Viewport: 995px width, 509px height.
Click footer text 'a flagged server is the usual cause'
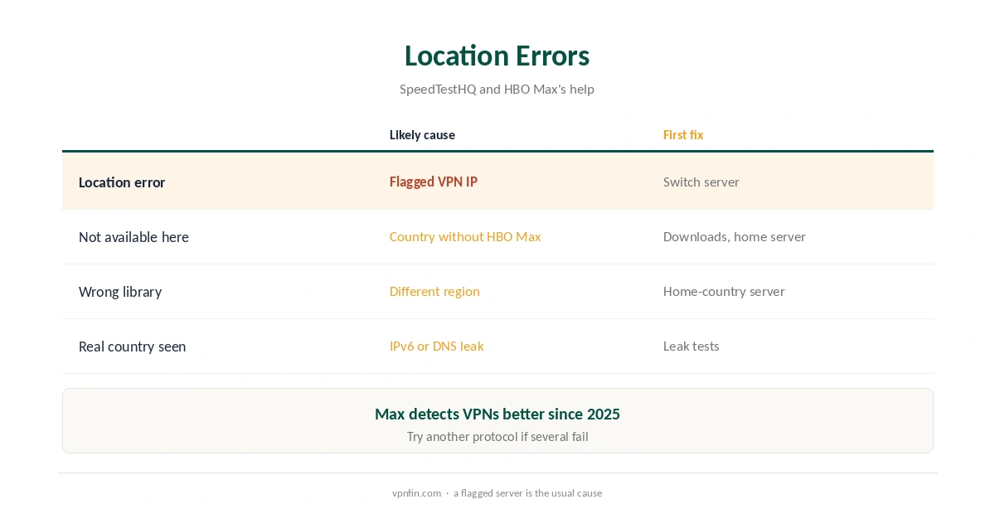pos(527,492)
